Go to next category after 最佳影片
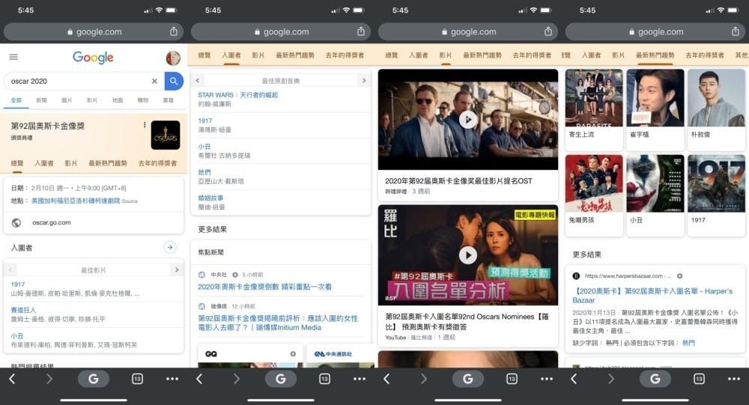Viewport: 749px width, 405px height. tap(177, 270)
